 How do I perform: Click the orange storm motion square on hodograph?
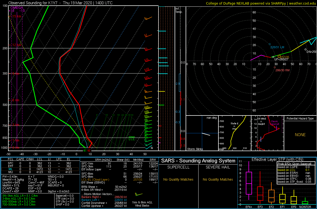click(x=279, y=56)
